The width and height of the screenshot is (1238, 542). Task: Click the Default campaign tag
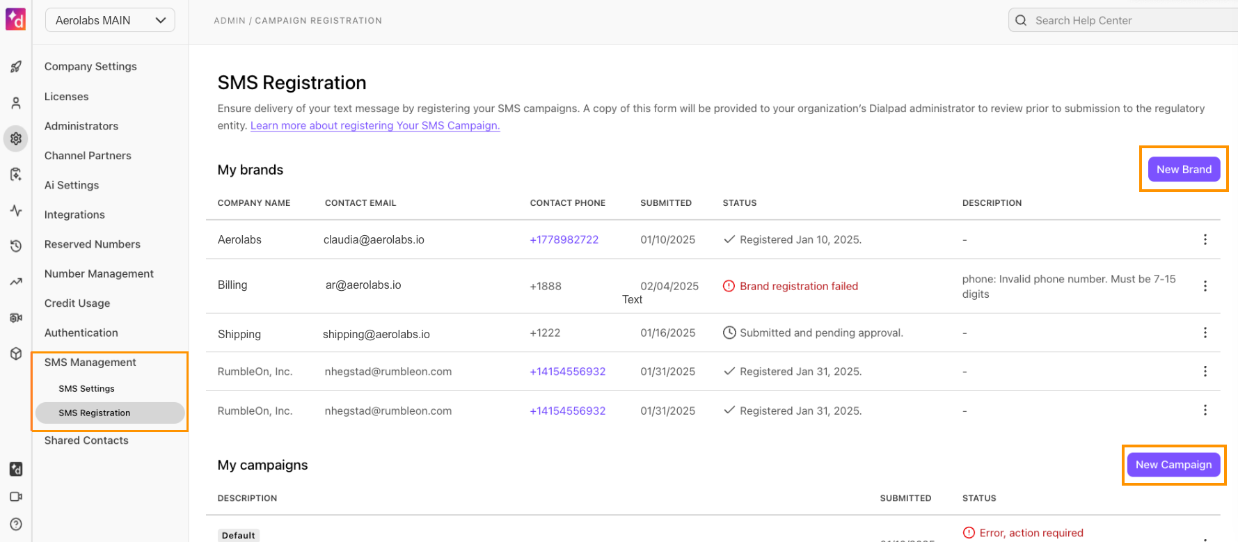[x=239, y=535]
